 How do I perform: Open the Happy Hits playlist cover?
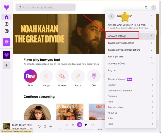(70, 112)
